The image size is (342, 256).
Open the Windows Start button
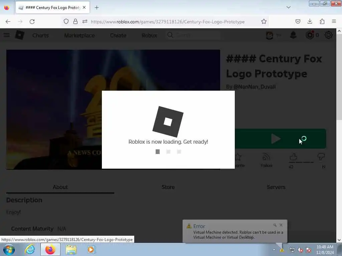9,249
